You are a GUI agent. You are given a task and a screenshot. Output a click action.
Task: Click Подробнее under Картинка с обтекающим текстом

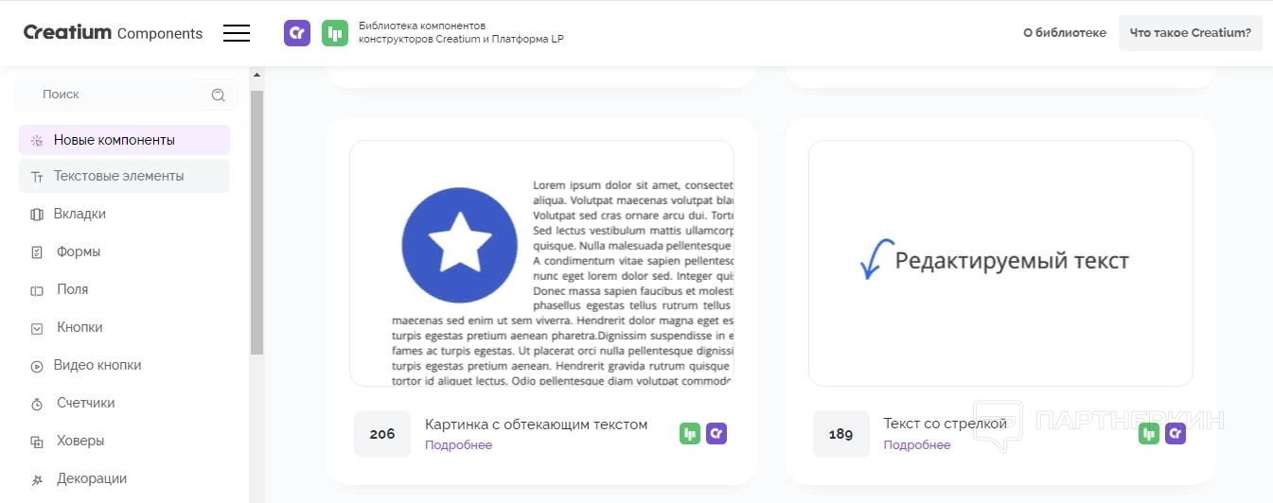[x=458, y=445]
